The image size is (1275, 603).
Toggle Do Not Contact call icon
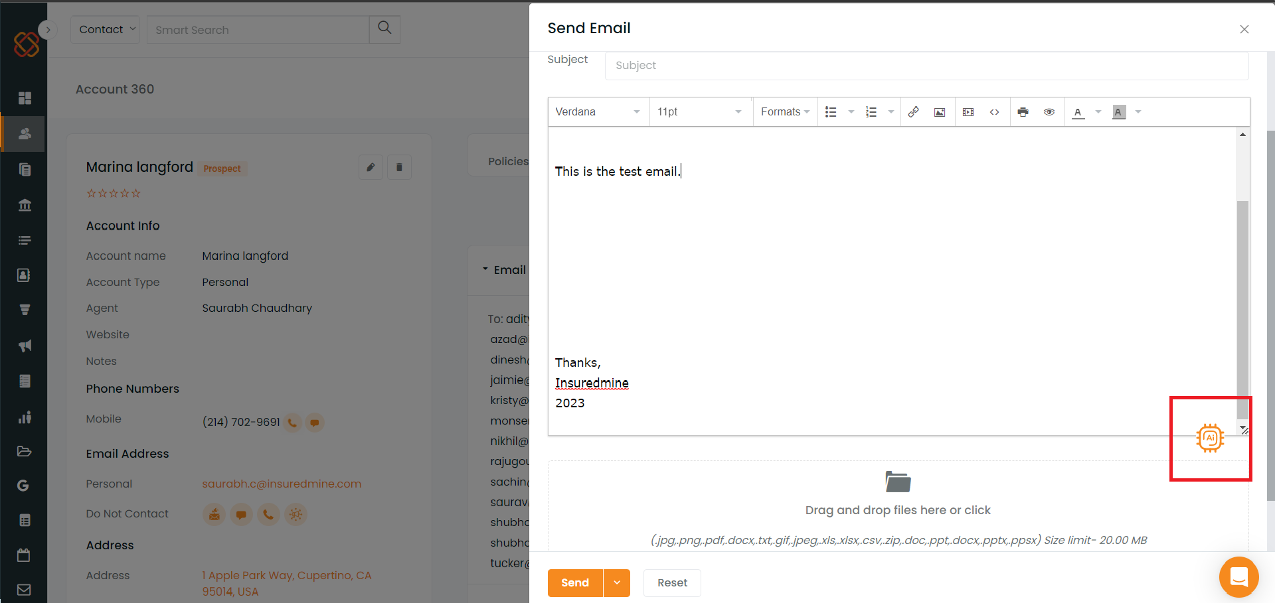point(268,514)
